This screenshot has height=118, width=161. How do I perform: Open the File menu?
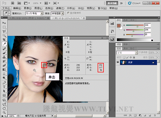pos(6,8)
